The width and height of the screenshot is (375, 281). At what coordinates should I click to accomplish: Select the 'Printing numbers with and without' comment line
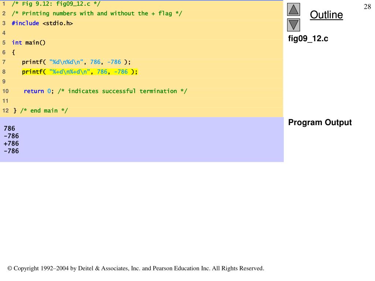tap(97, 14)
